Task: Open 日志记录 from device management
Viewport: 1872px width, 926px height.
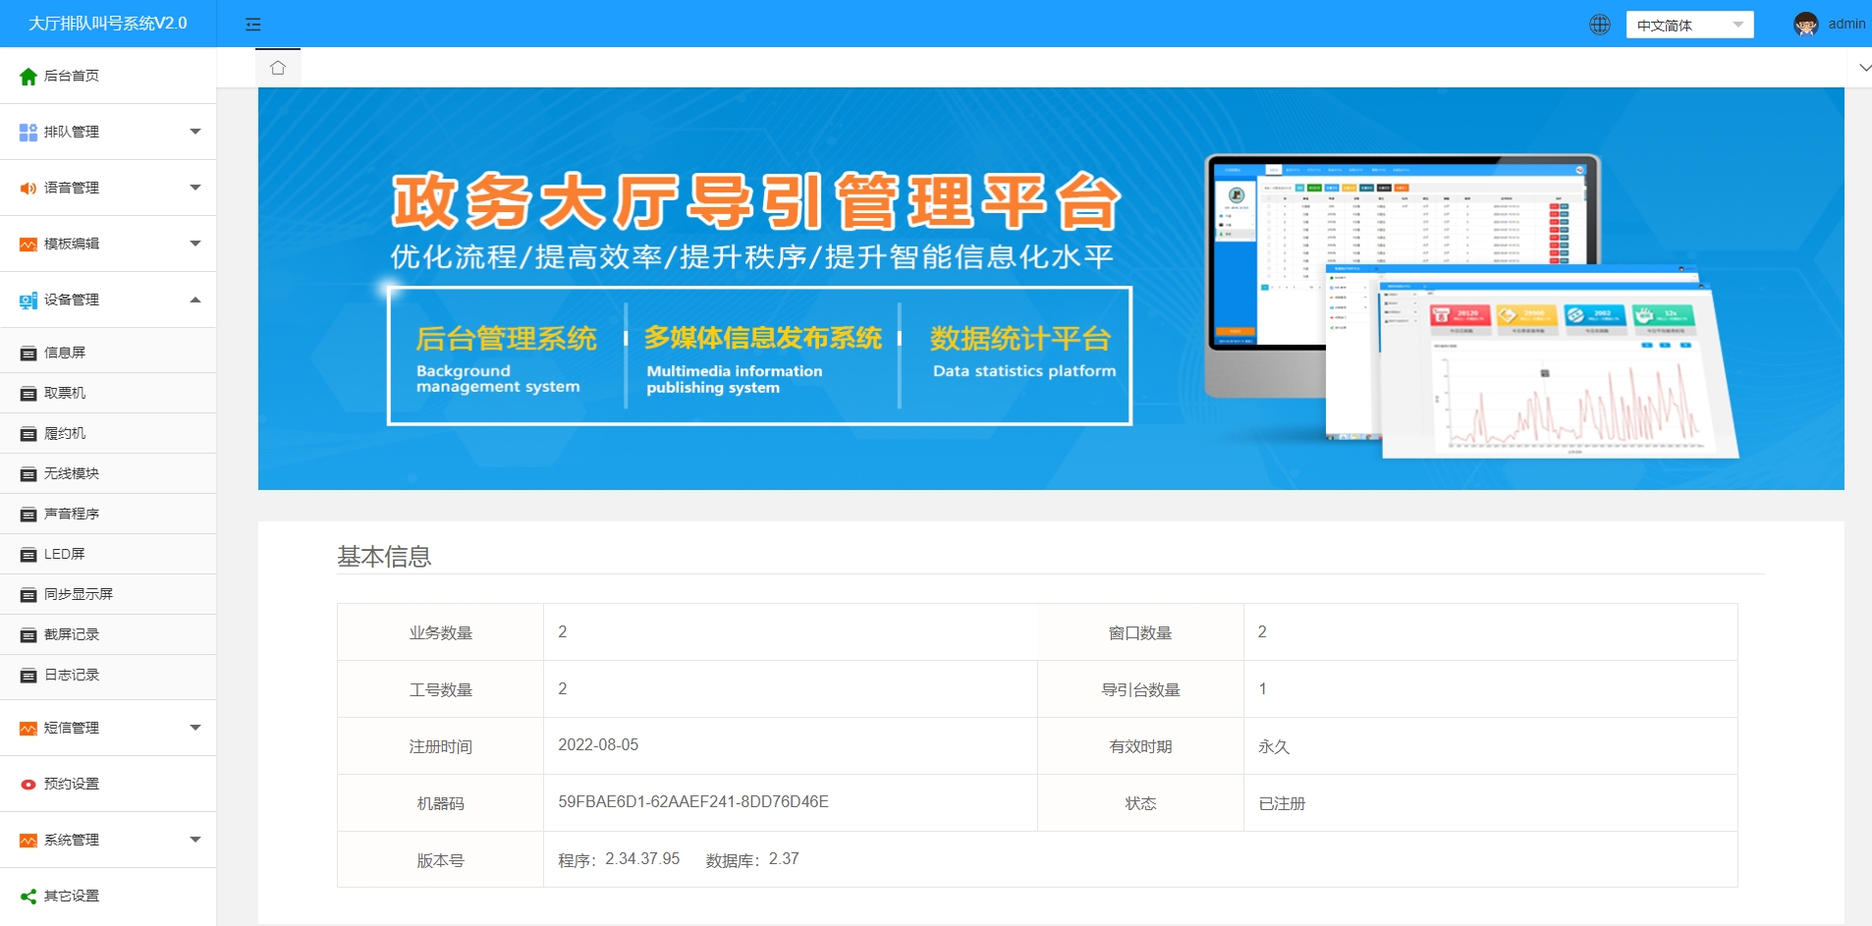Action: (x=71, y=675)
